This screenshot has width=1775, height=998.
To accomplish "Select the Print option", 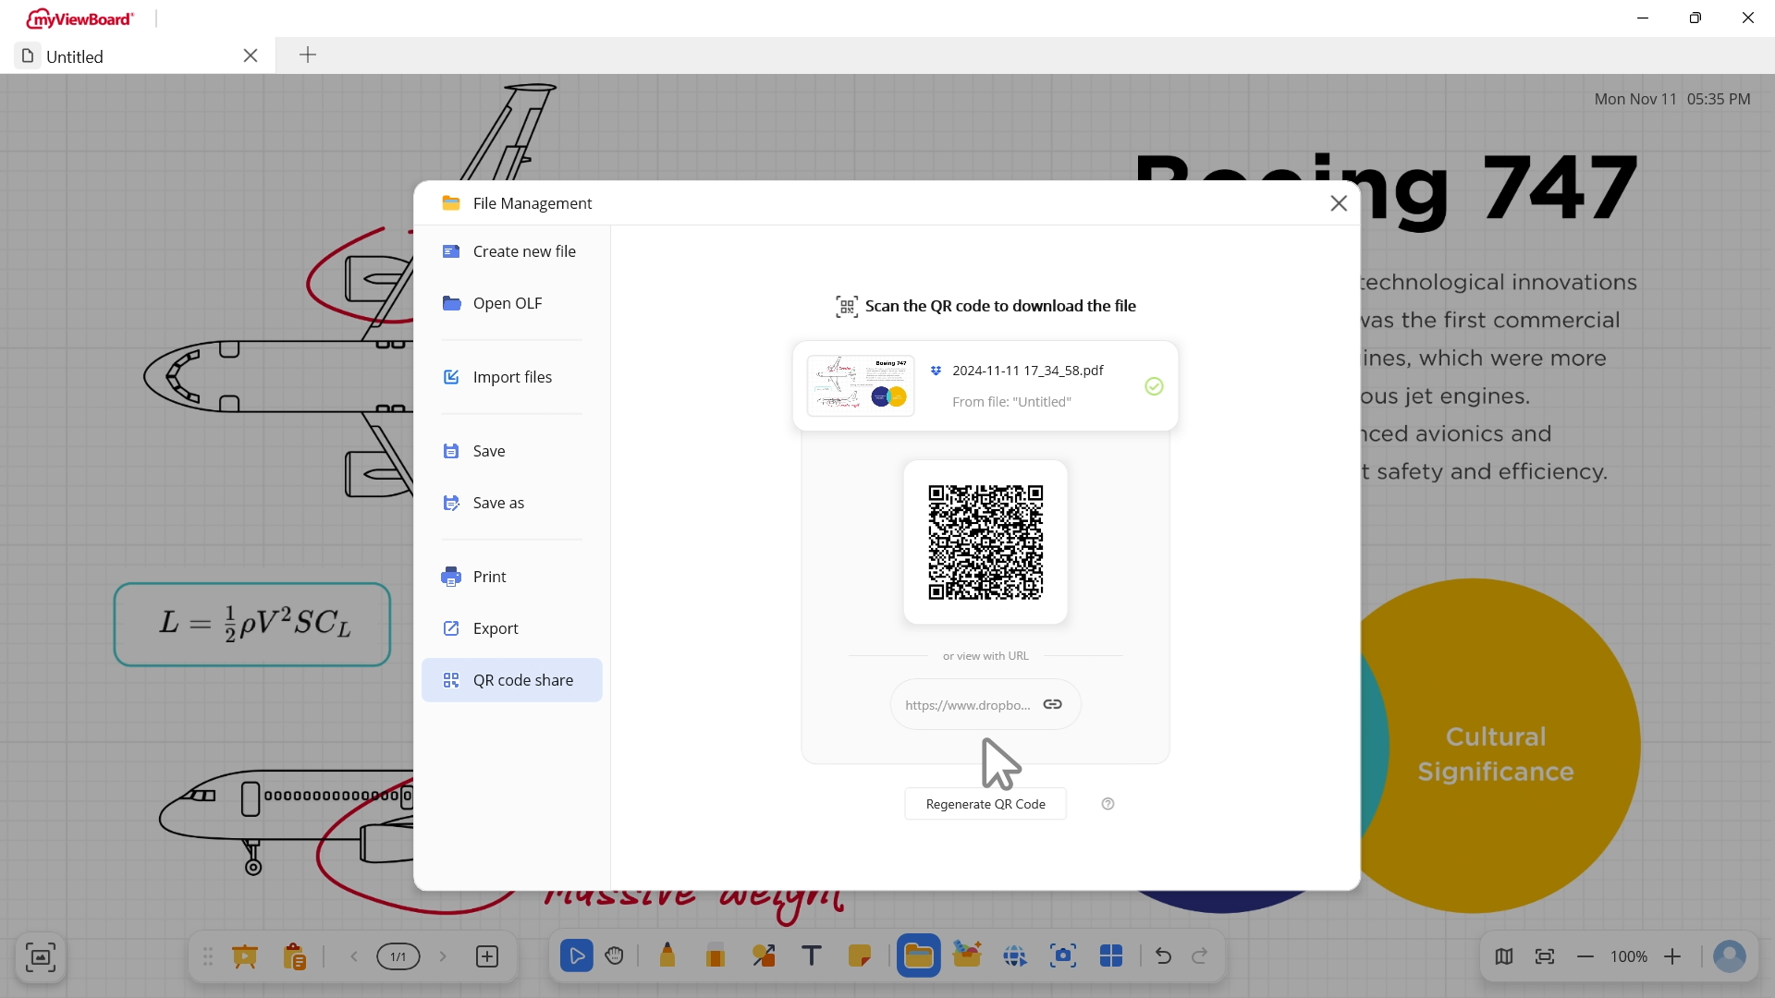I will (512, 577).
